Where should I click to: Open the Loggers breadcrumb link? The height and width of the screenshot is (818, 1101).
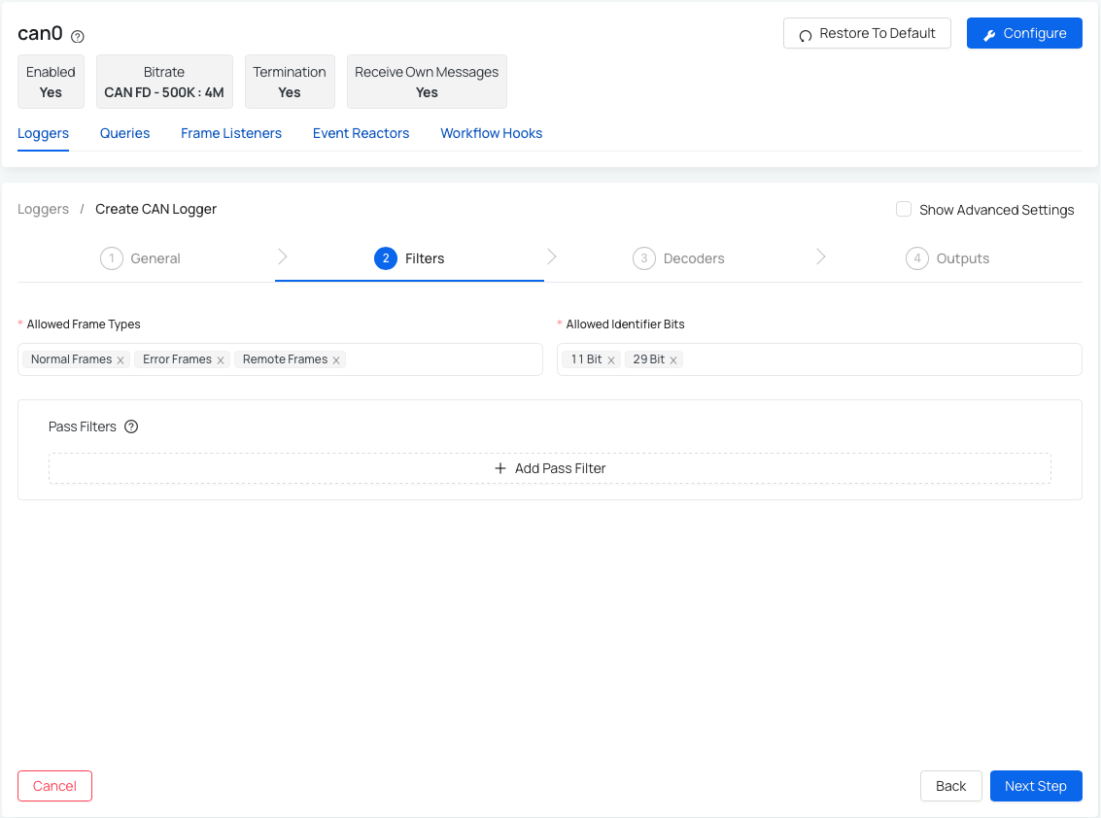43,209
